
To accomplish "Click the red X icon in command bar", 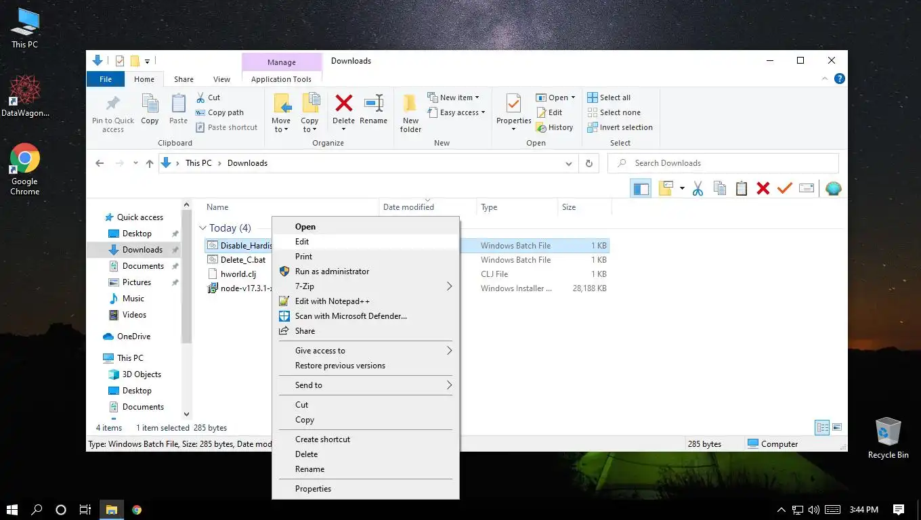I will click(763, 189).
